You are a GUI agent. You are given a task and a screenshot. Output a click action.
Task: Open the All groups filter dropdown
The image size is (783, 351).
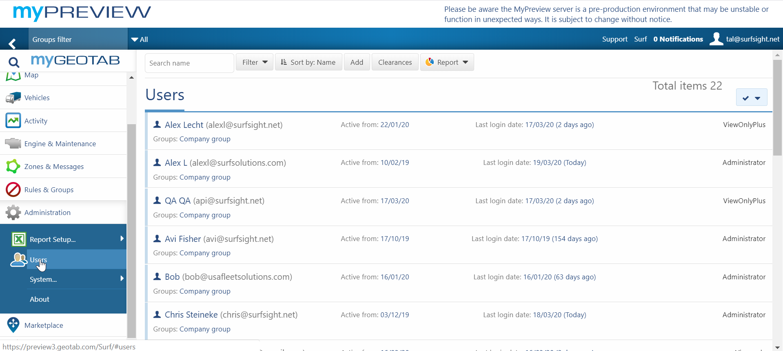click(x=140, y=39)
